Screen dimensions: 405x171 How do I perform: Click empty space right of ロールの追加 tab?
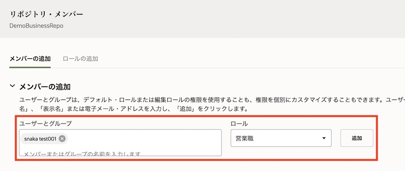[x=237, y=58]
